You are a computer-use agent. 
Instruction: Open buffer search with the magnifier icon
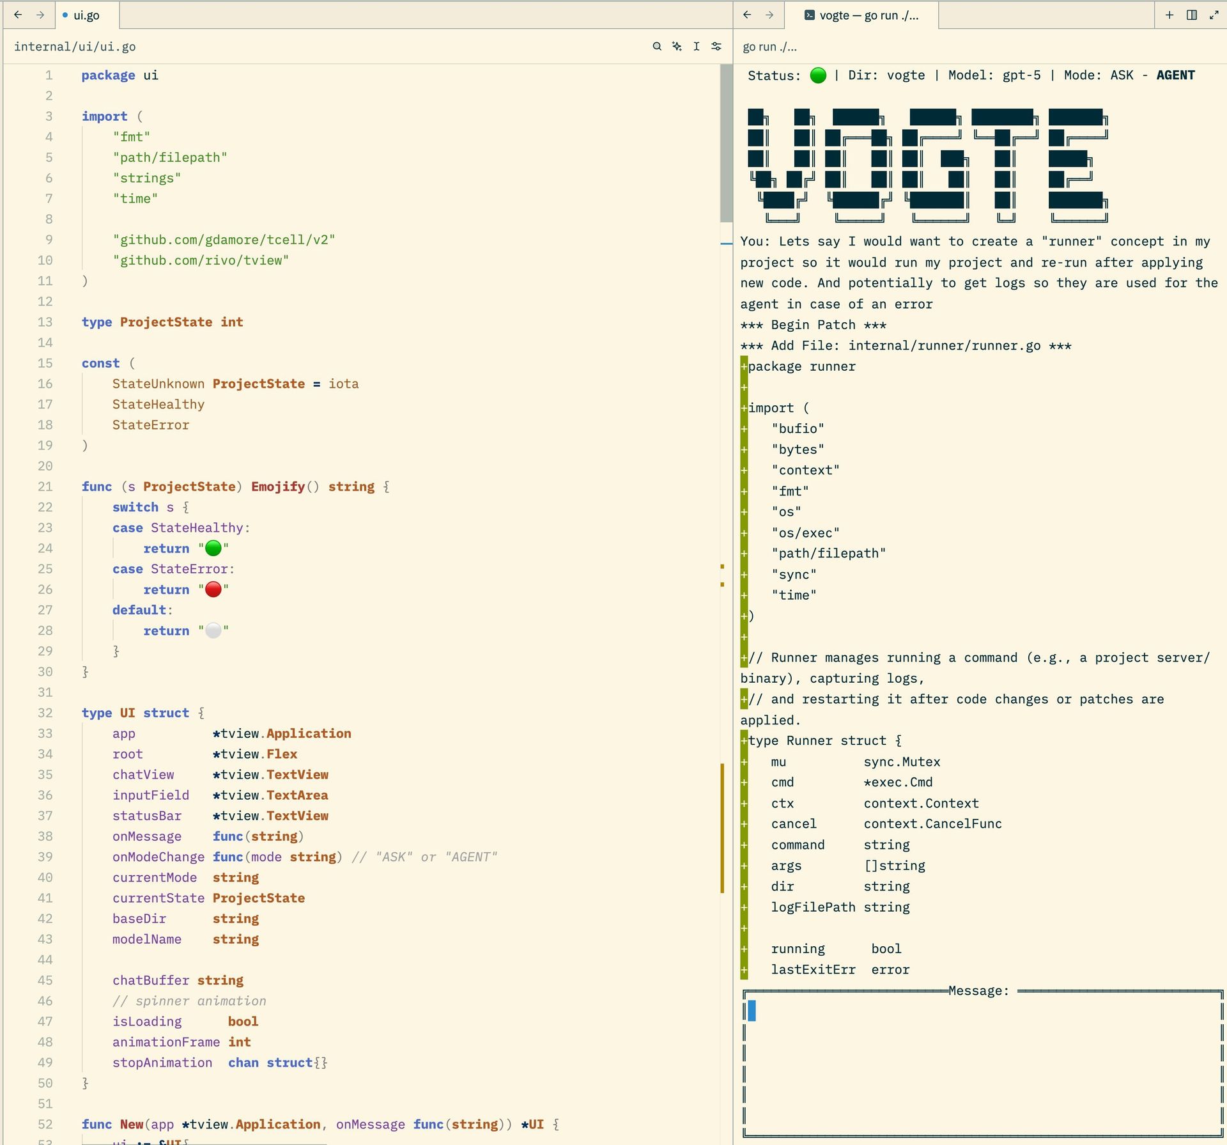(656, 47)
